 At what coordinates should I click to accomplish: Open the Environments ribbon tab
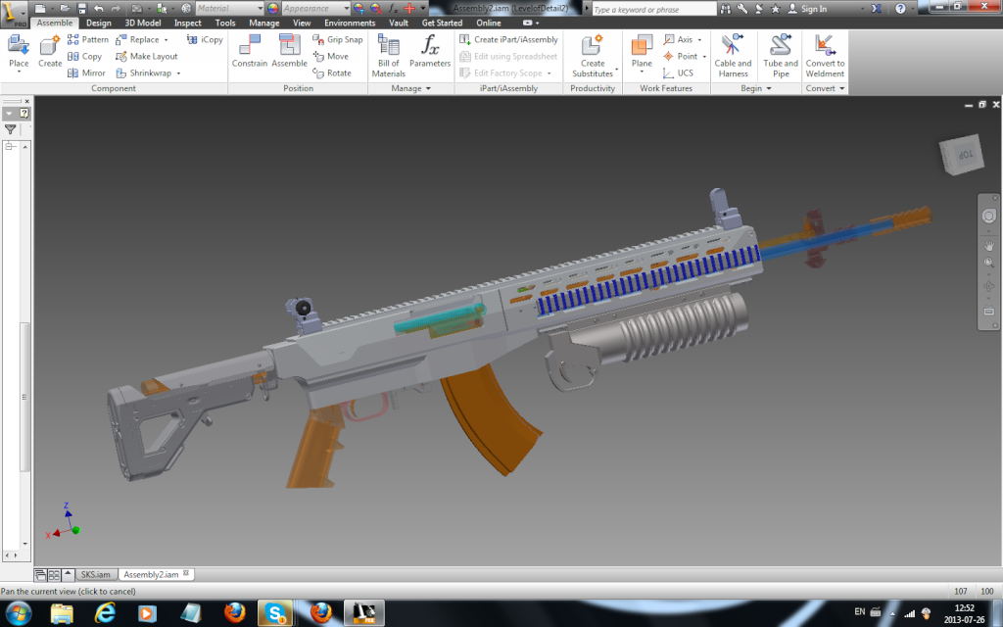(350, 24)
